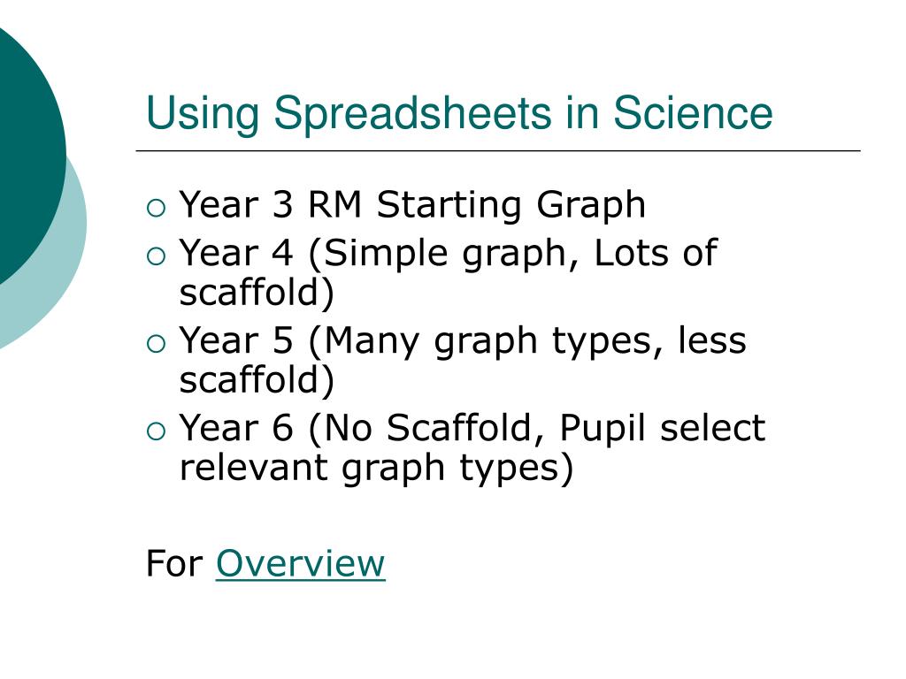Image resolution: width=906 pixels, height=679 pixels.
Task: Open the Overview hyperlink
Action: [301, 563]
